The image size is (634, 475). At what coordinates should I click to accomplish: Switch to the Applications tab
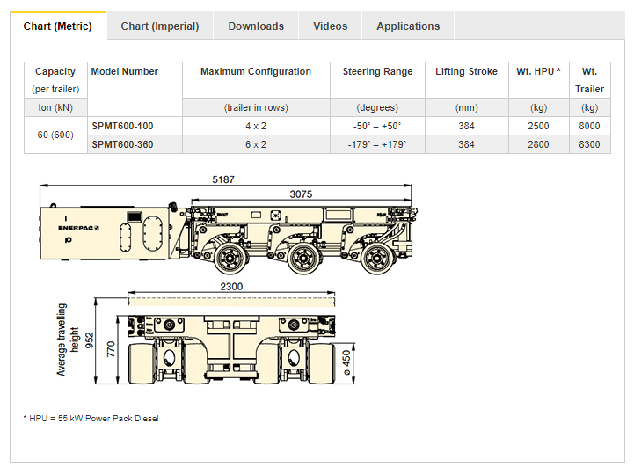point(408,26)
